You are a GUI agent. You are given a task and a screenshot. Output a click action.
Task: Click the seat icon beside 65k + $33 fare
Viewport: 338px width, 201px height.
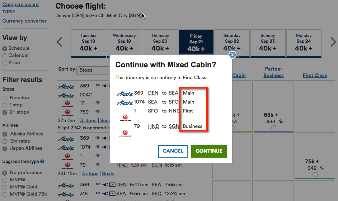(x=281, y=121)
